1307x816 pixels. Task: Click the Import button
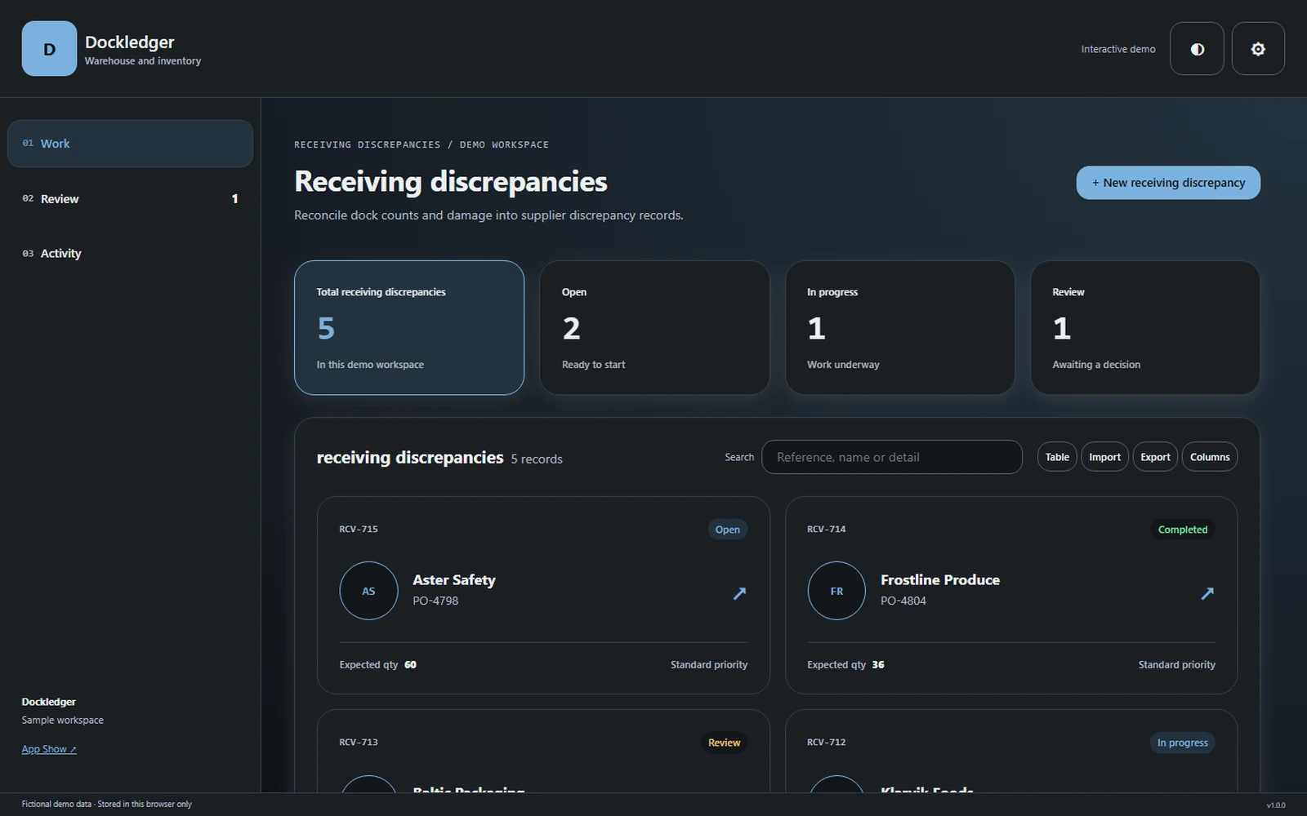coord(1104,457)
